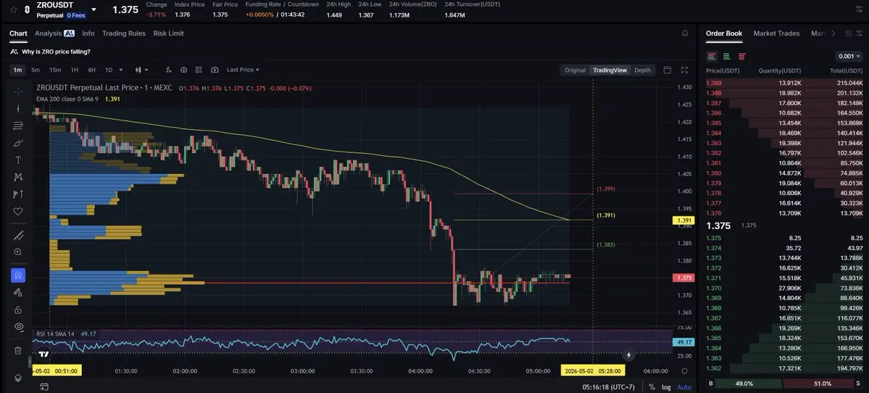Image resolution: width=869 pixels, height=393 pixels.
Task: Click the 1.370 bid price row
Action: click(x=783, y=289)
